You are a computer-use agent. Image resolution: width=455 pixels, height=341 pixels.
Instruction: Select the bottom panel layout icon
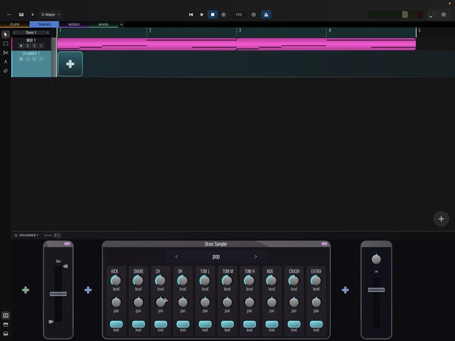pos(6,334)
